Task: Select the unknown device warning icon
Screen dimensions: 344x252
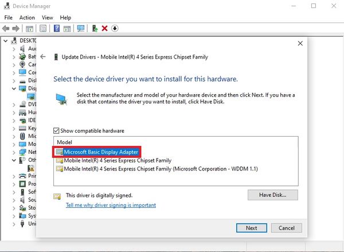Action: point(31,168)
